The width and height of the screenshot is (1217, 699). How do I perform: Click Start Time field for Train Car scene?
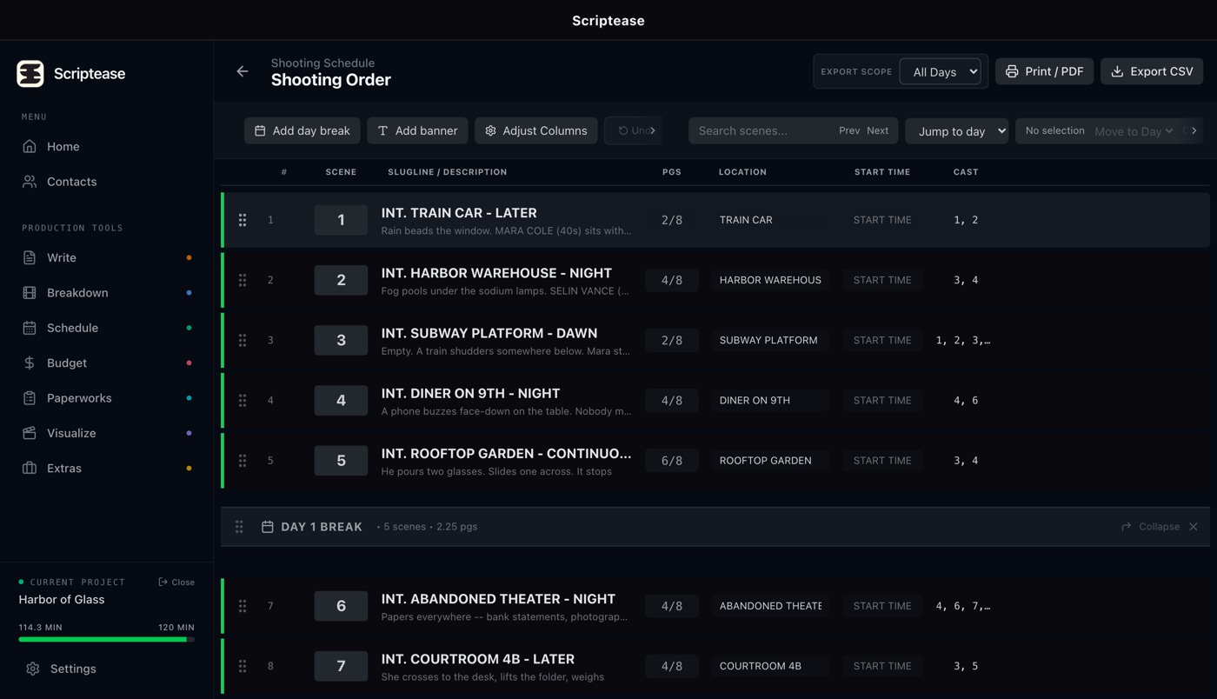[882, 220]
